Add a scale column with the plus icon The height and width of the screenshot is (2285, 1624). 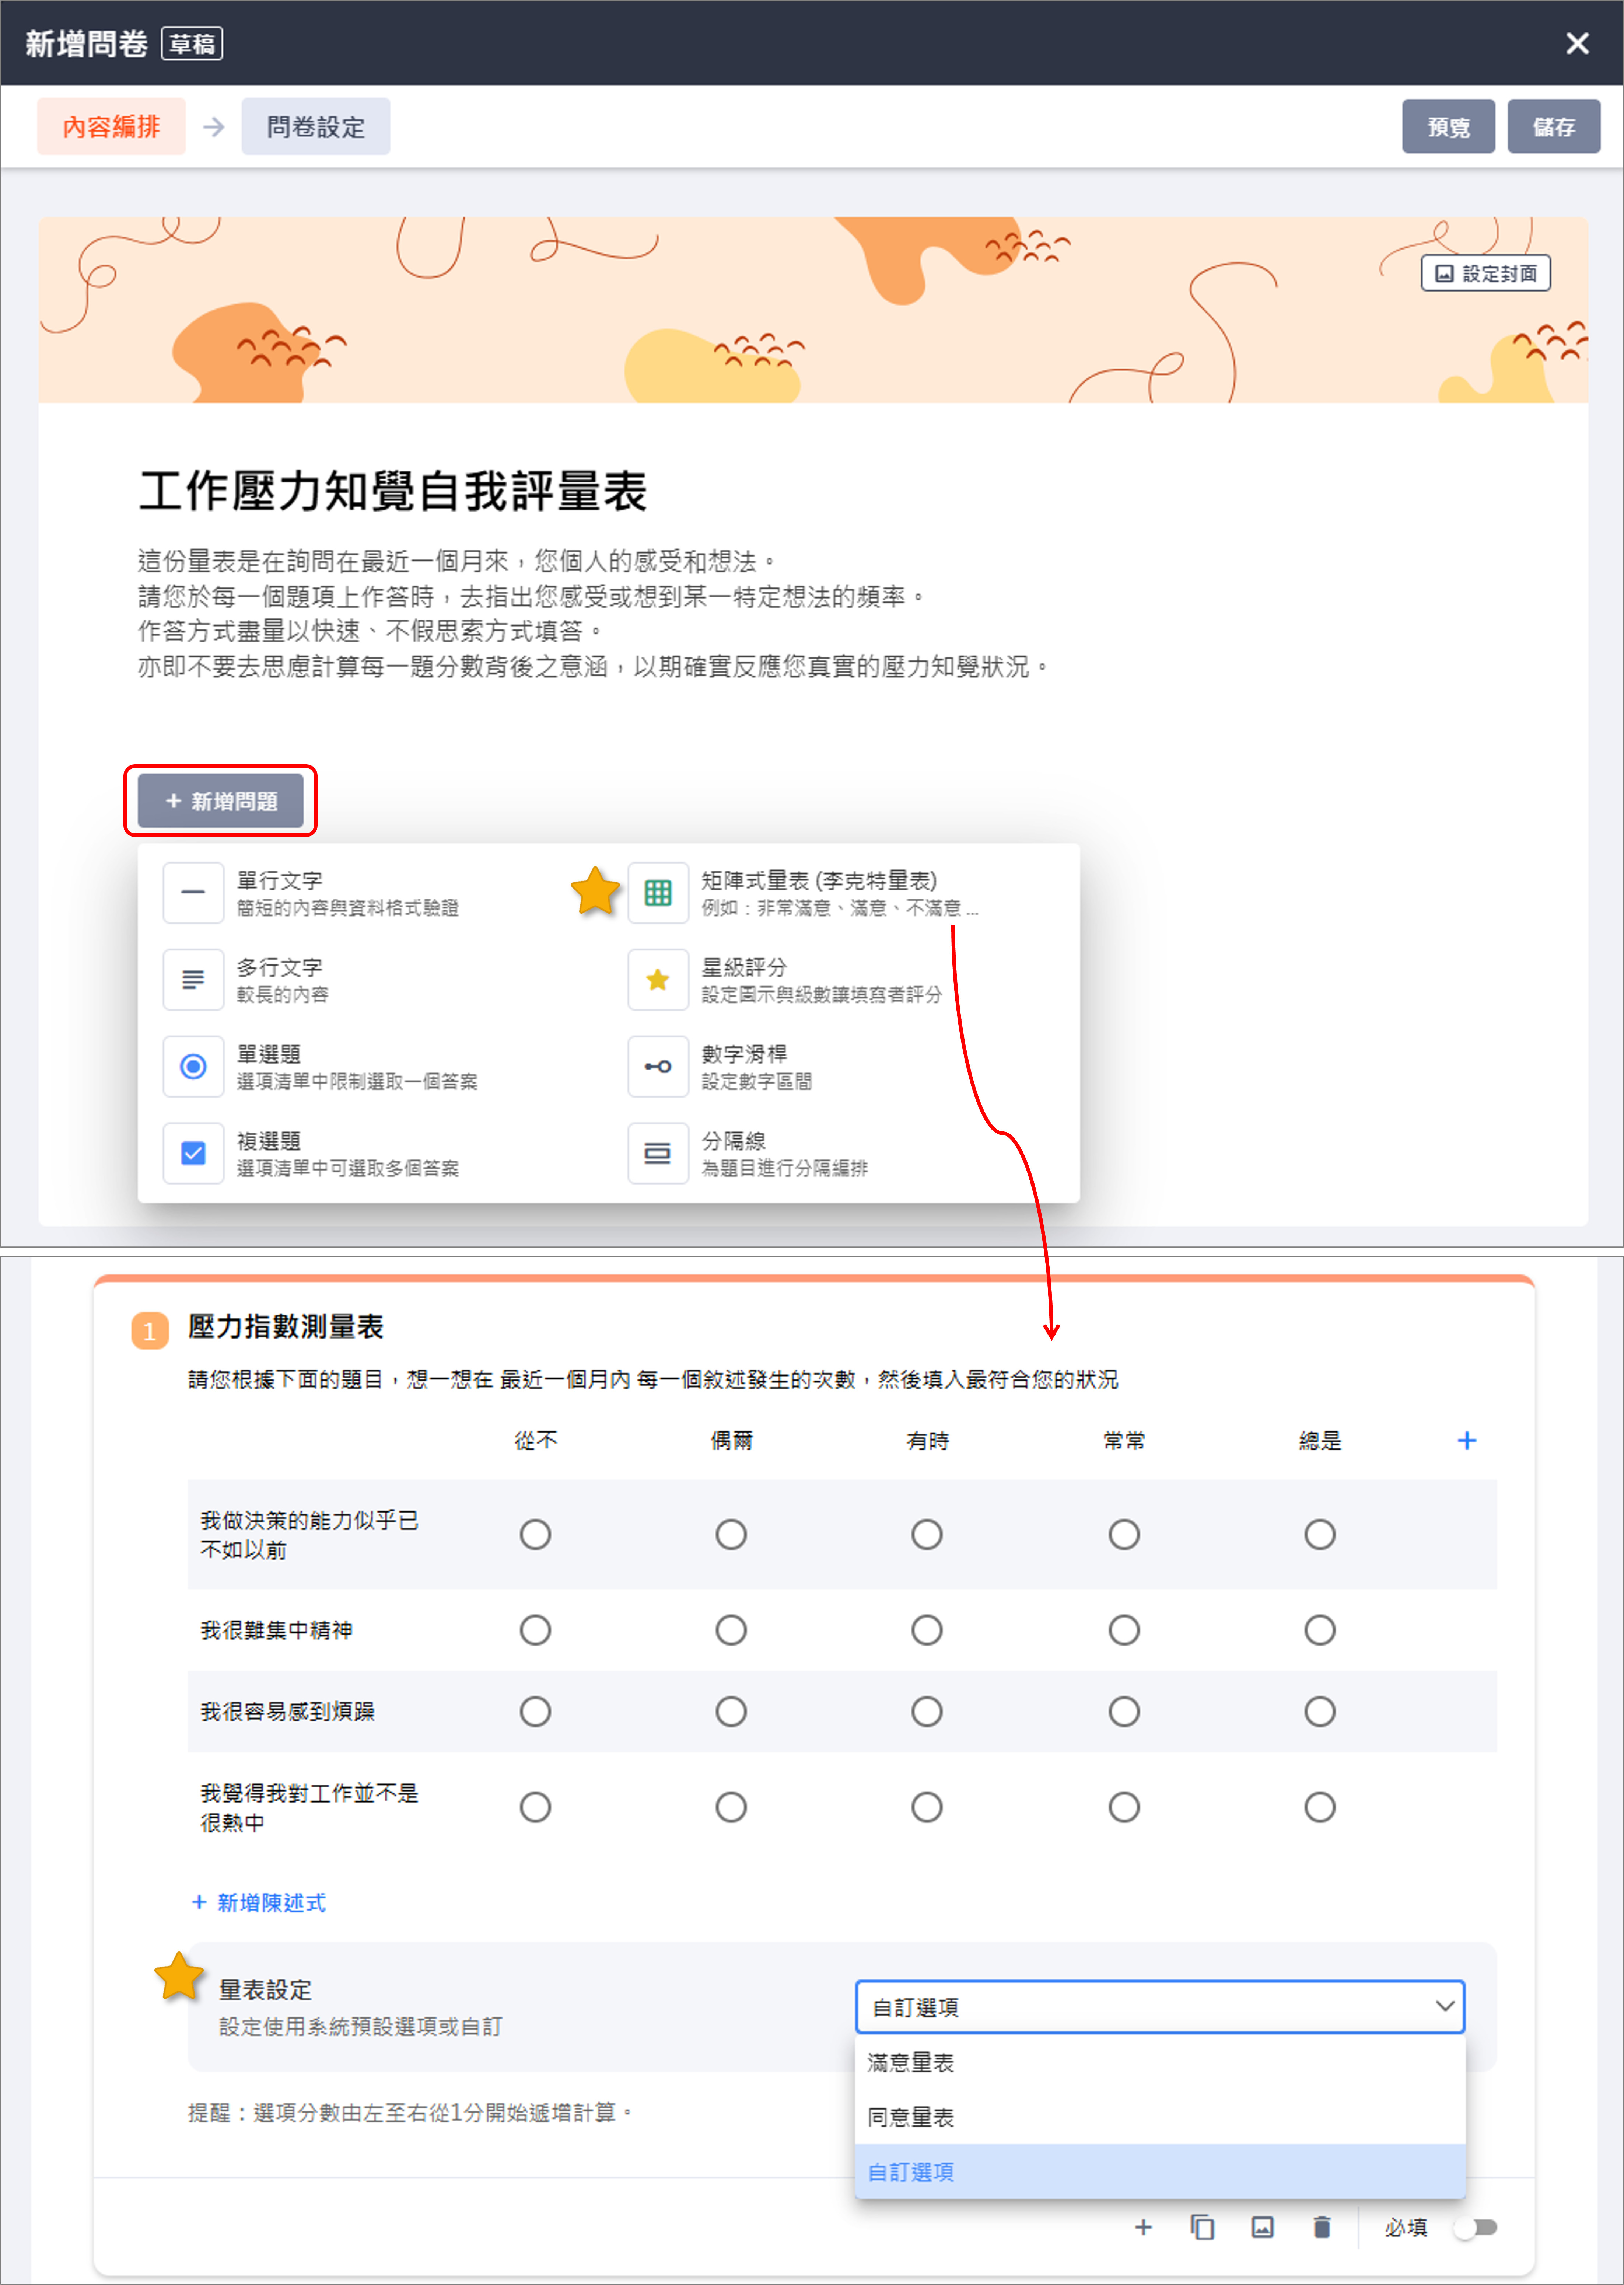tap(1467, 1441)
